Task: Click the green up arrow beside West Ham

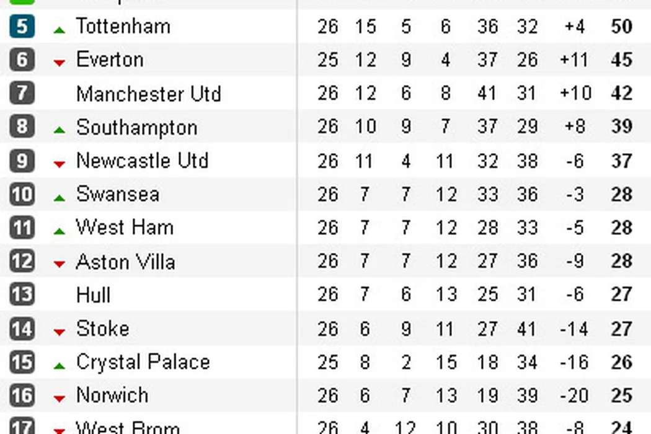Action: click(x=60, y=231)
